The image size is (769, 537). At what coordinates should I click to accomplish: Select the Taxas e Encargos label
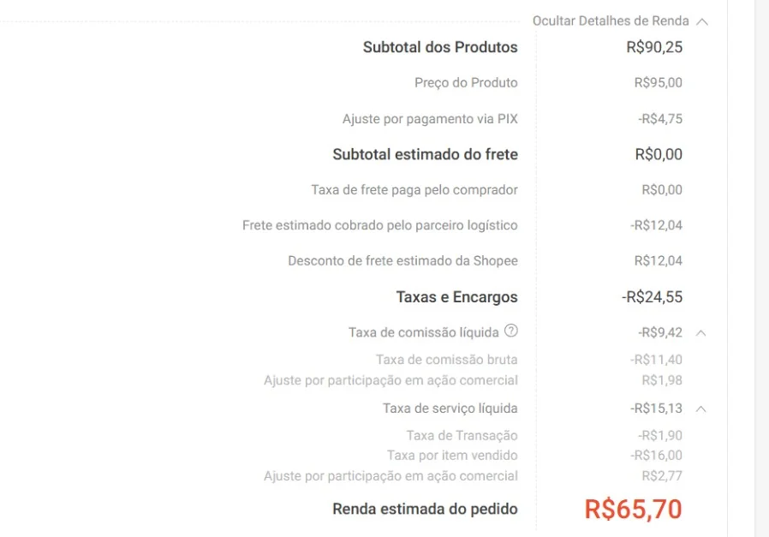pyautogui.click(x=457, y=296)
